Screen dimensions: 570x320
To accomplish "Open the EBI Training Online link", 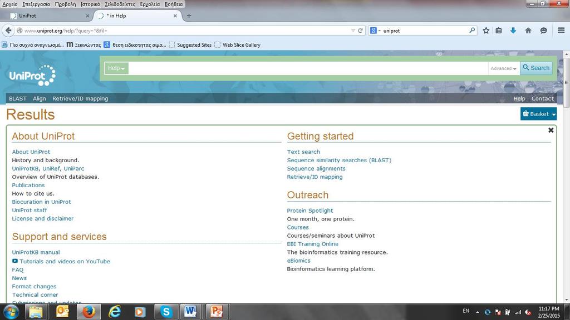I will [x=313, y=244].
